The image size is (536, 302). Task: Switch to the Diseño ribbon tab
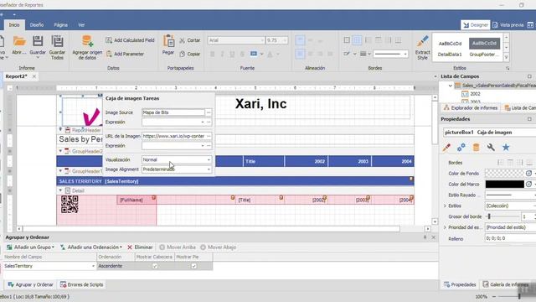(x=37, y=24)
